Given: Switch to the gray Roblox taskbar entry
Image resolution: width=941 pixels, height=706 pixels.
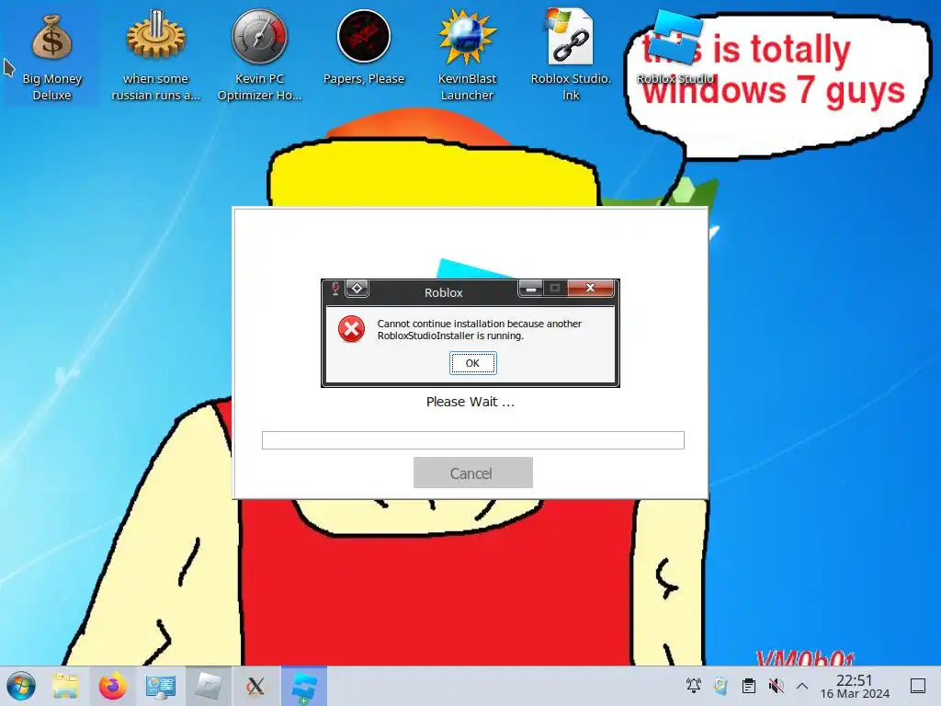Looking at the screenshot, I should click(209, 686).
